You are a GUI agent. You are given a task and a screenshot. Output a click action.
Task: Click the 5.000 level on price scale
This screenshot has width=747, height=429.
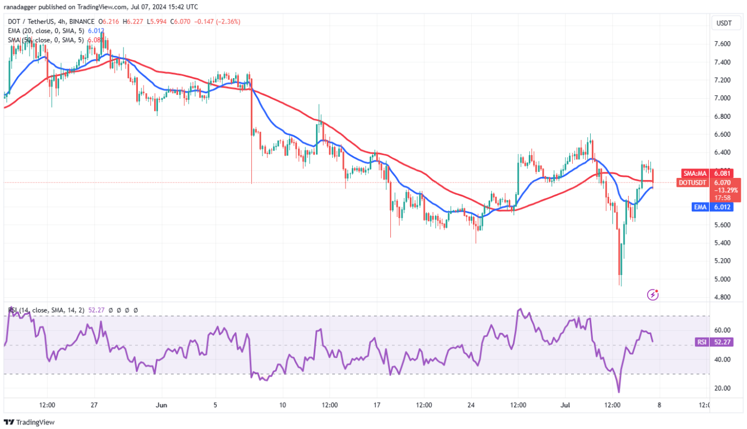[724, 279]
